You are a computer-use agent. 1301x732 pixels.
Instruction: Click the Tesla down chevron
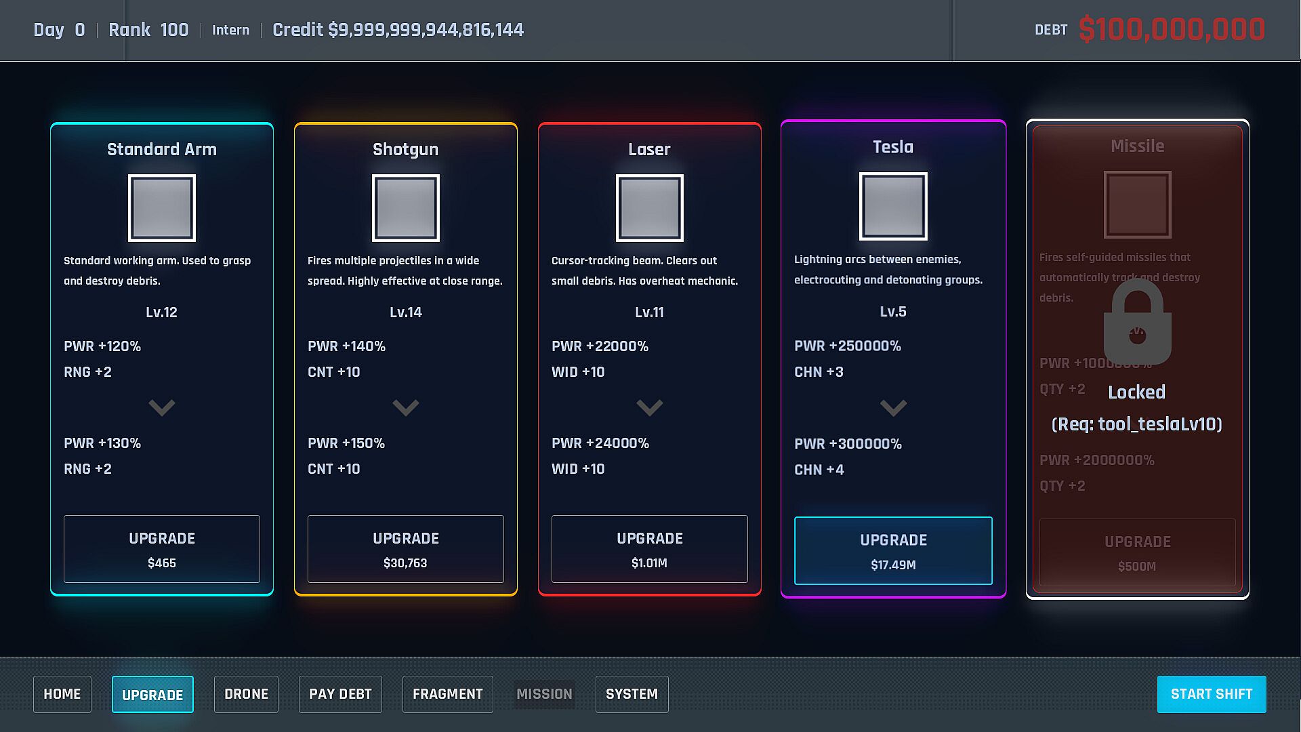click(x=893, y=408)
